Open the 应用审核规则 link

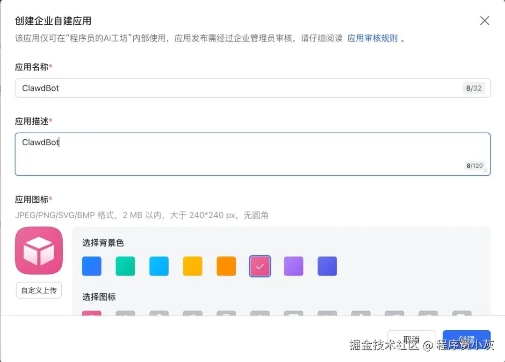pos(372,38)
